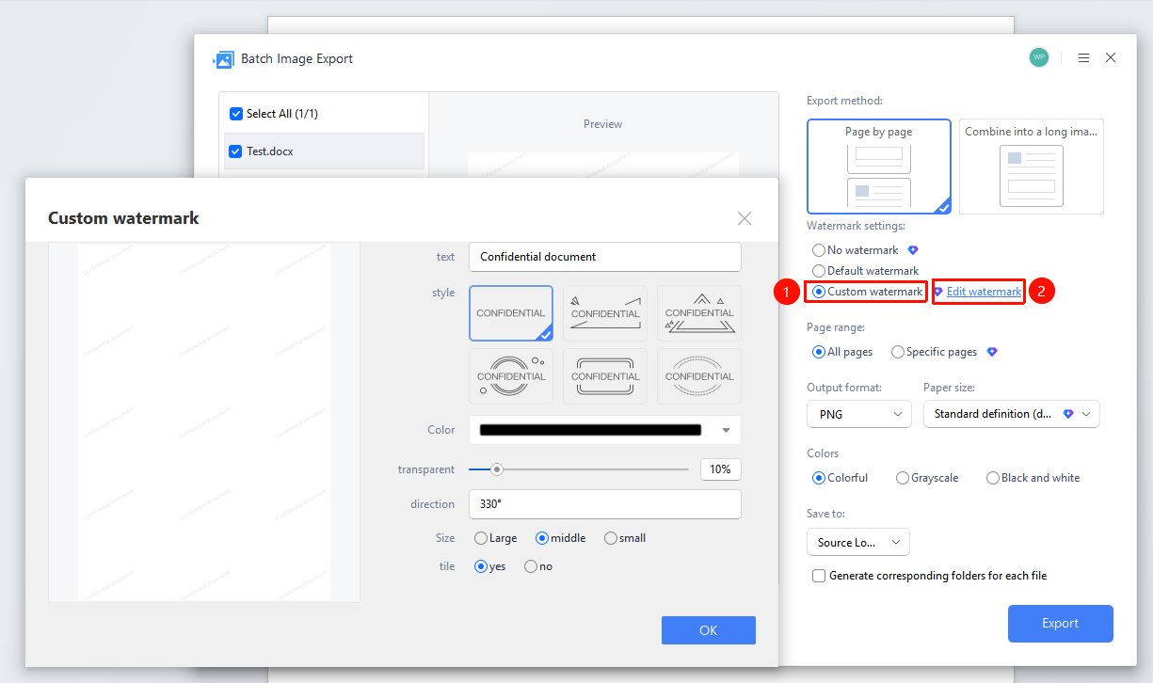Click the Batch Image Export app icon

223,59
